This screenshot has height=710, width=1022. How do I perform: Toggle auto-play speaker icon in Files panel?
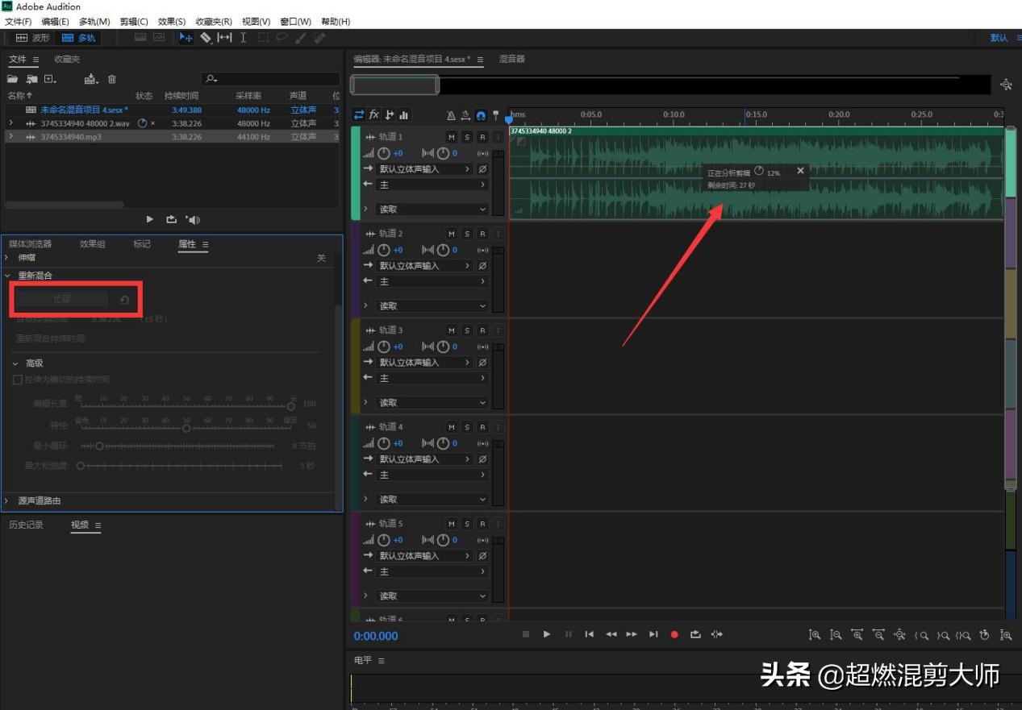193,219
